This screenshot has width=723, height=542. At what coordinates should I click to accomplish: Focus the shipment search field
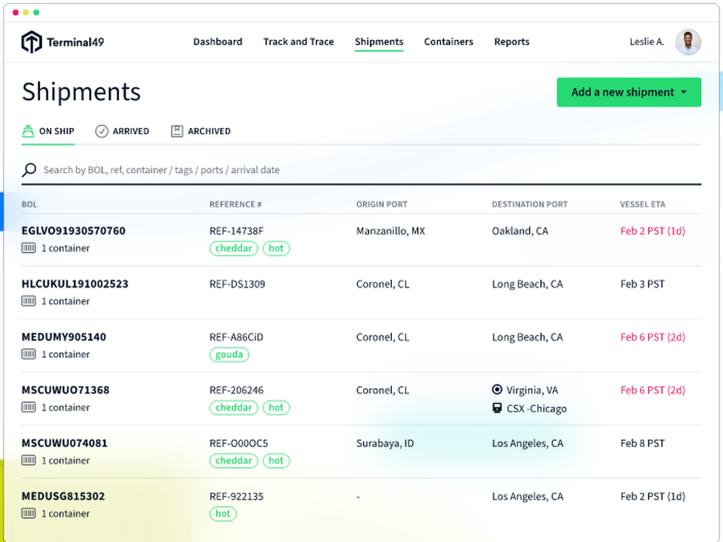click(x=361, y=170)
